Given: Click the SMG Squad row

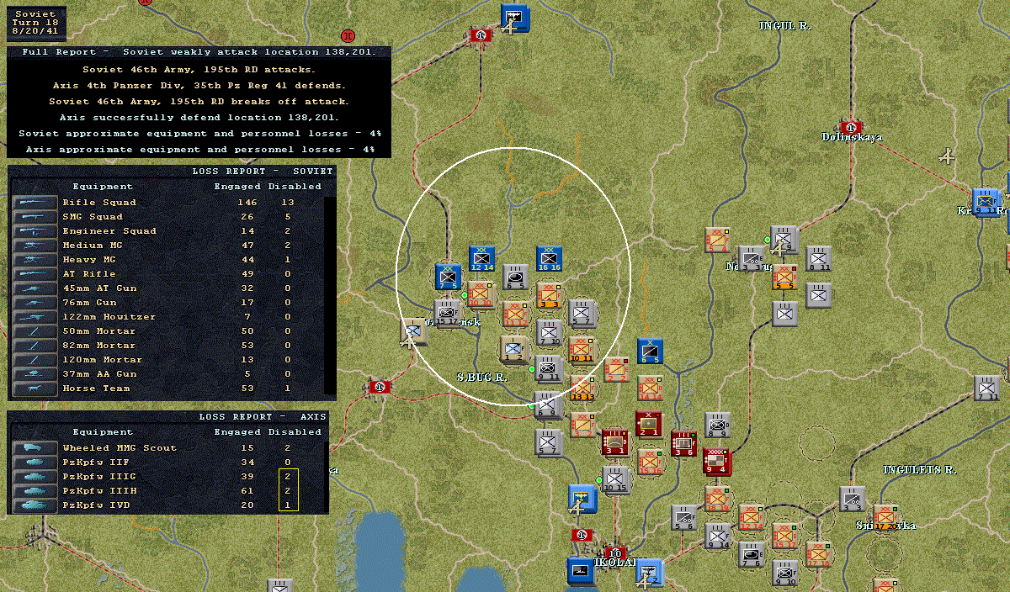Looking at the screenshot, I should click(x=167, y=216).
